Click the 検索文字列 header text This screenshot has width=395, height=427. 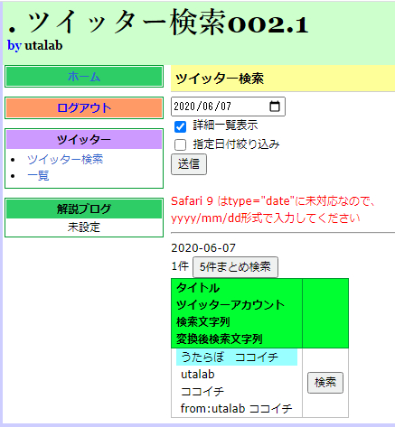(203, 322)
